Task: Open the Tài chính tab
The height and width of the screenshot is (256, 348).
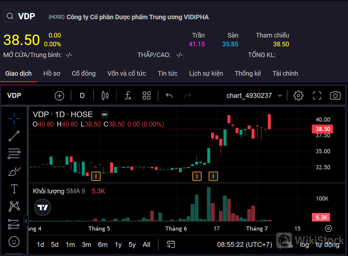Action: [x=285, y=74]
